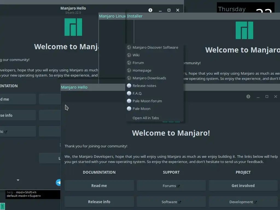This screenshot has width=280, height=210.
Task: Click partially hidden Read me in back window
Action: [18, 99]
